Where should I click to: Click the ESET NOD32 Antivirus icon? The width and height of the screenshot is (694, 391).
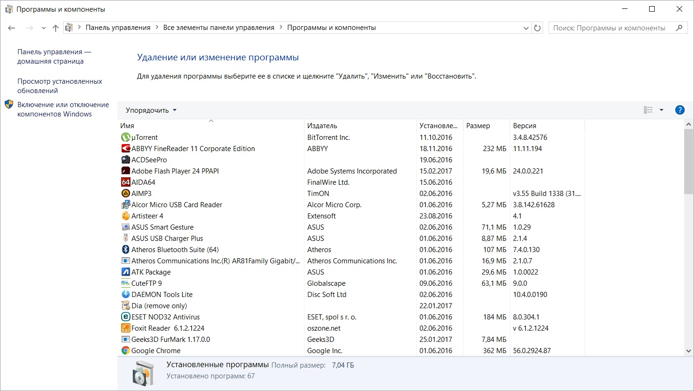125,317
